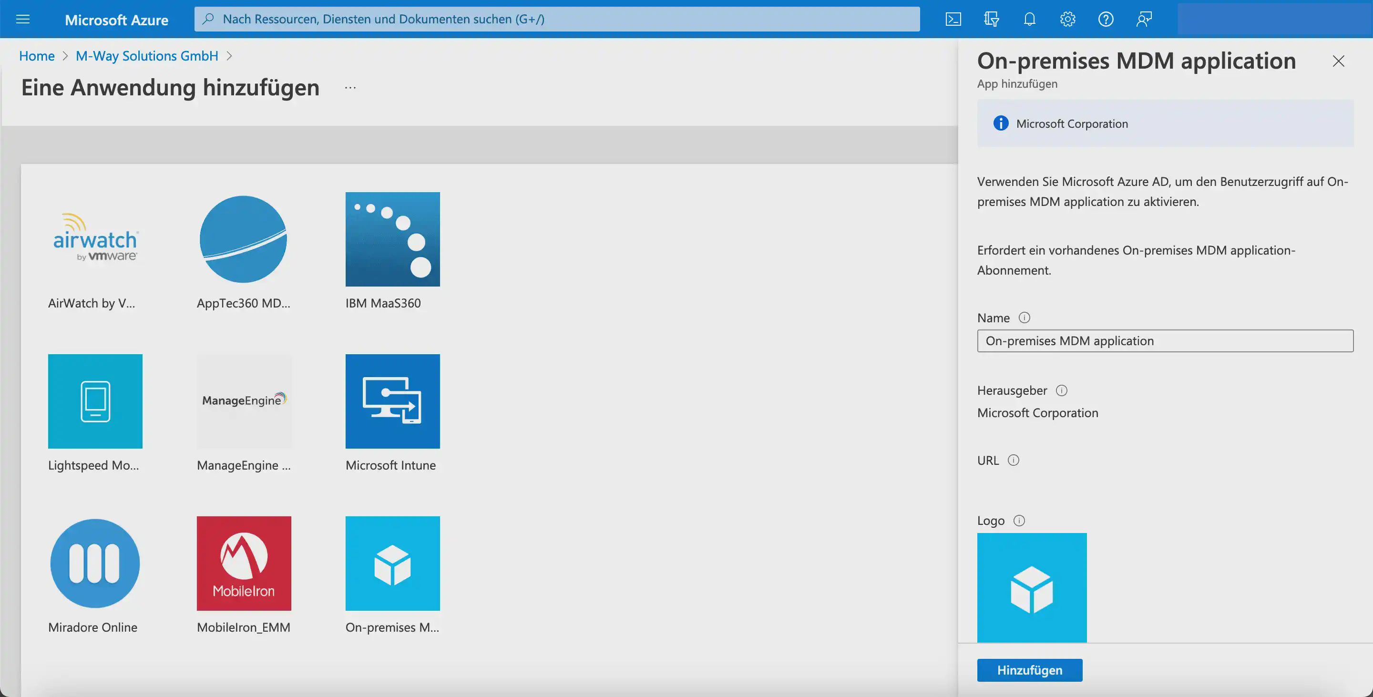Viewport: 1373px width, 697px height.
Task: Open the M-Way Solutions GmbH breadcrumb
Action: (147, 56)
